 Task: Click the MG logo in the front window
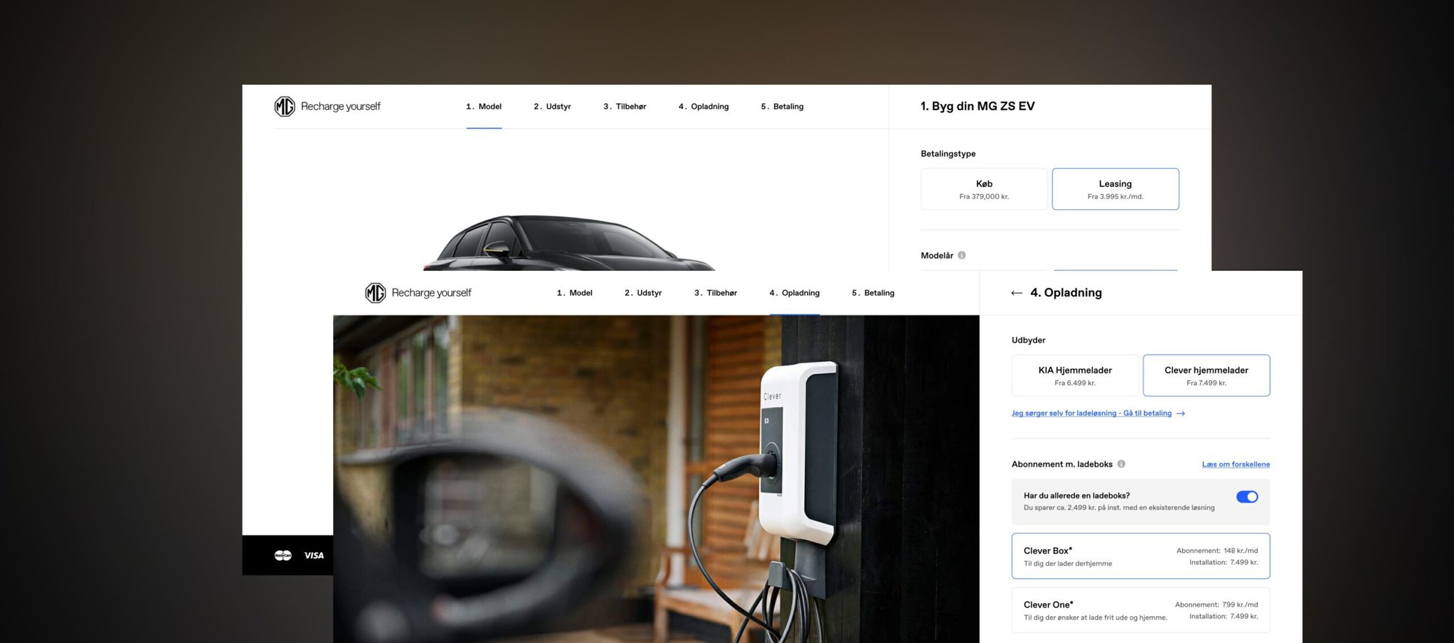tap(375, 293)
